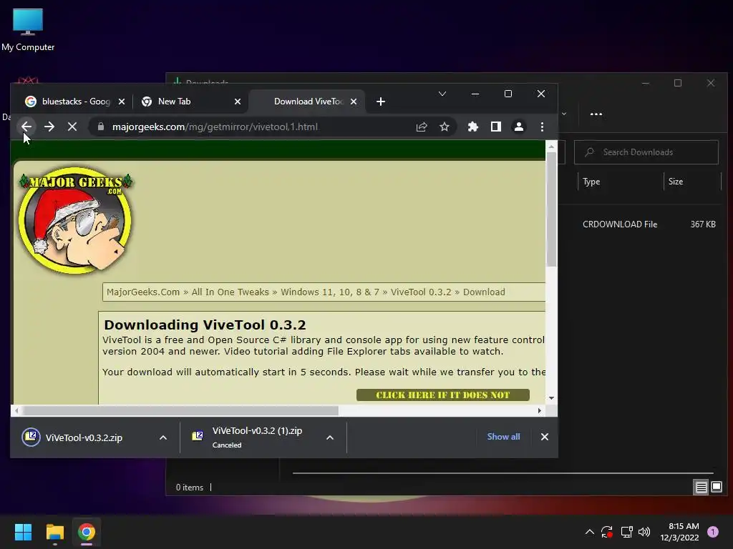This screenshot has height=549, width=733.
Task: Open the notification badge showing 1
Action: (713, 532)
